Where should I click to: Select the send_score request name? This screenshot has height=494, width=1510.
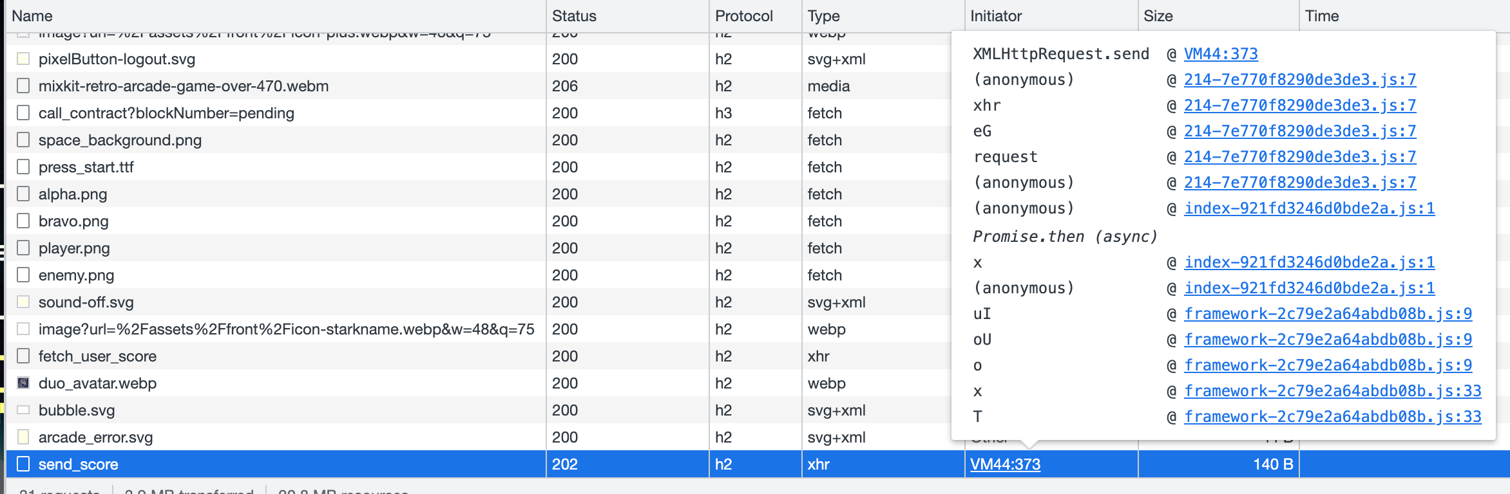(78, 464)
